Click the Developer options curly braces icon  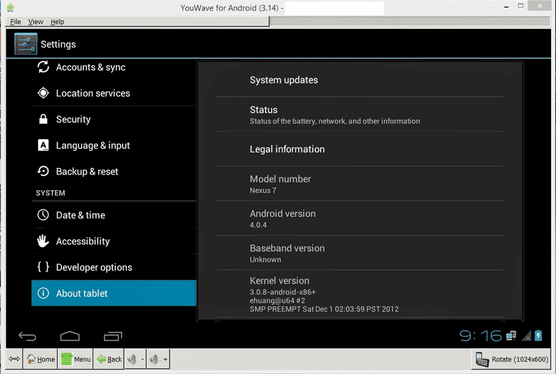coord(44,267)
